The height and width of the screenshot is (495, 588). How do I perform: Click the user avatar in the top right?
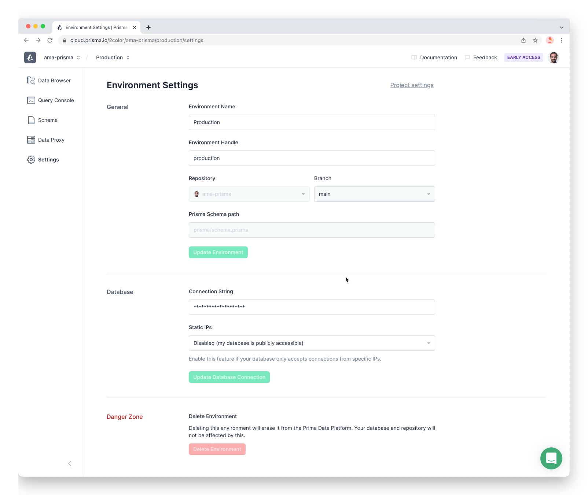click(x=554, y=57)
